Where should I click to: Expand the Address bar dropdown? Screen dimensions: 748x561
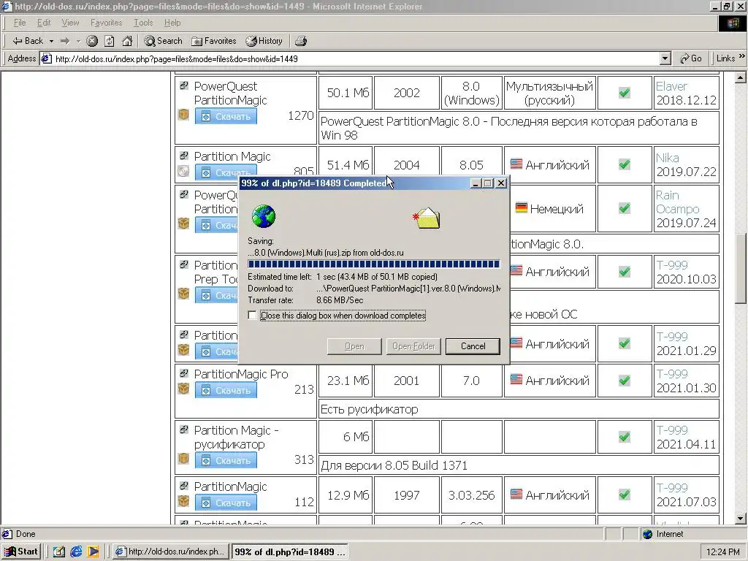[x=665, y=58]
